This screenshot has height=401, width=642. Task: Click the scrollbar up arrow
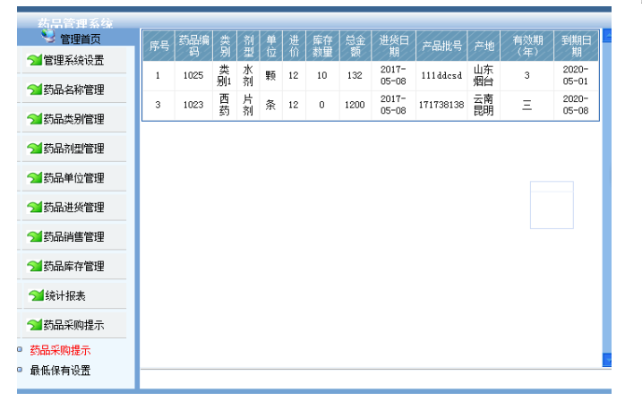607,36
